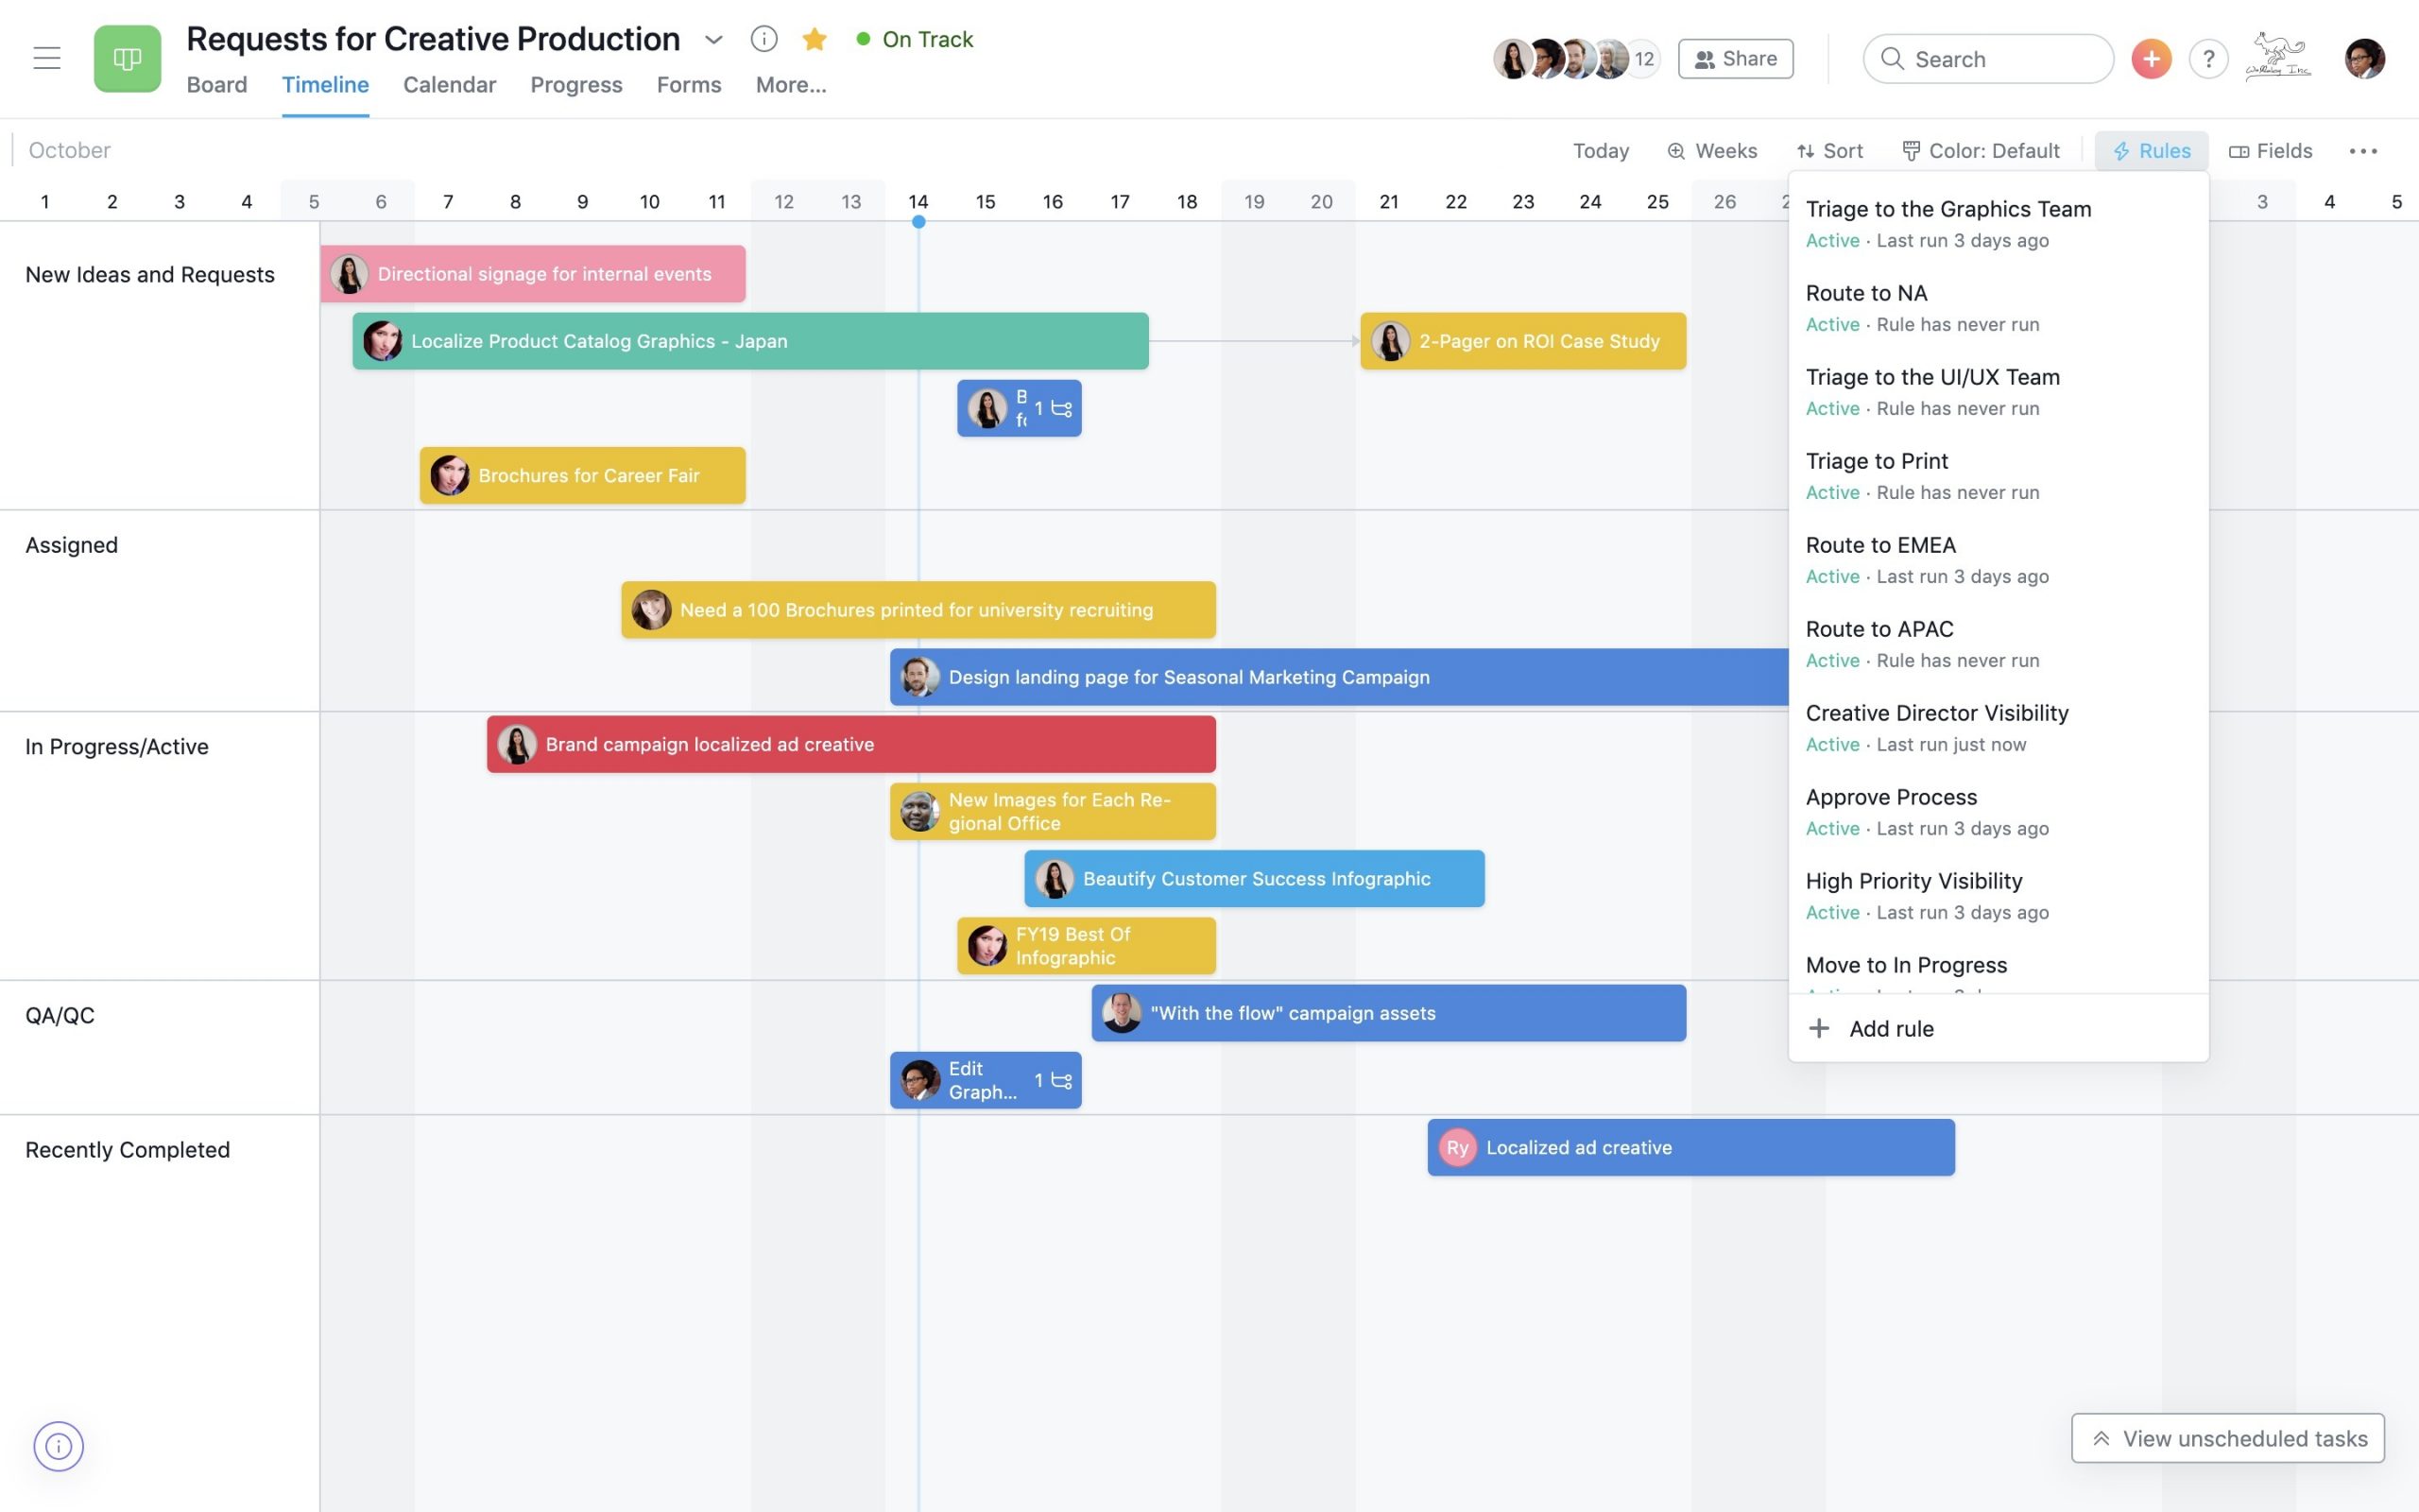
Task: Open the project title dropdown arrow
Action: pos(714,37)
